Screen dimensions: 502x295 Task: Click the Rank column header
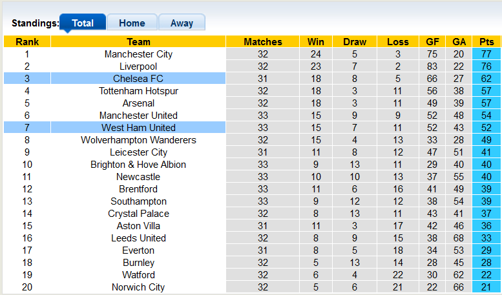coord(27,42)
